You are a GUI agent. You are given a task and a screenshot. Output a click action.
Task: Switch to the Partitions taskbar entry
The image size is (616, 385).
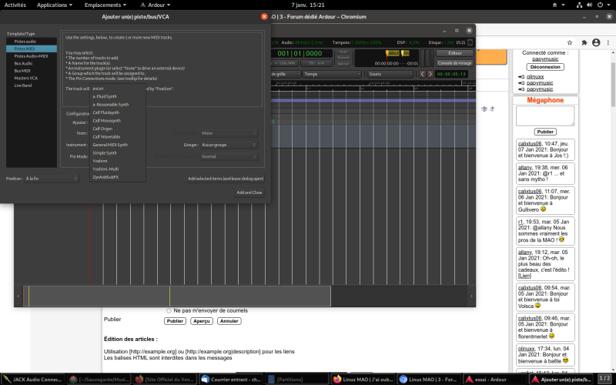(296, 380)
